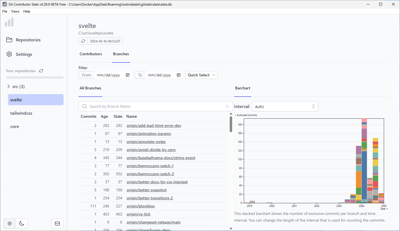Open branch origin/better-snapshot
This screenshot has height=231, width=400.
147,190
